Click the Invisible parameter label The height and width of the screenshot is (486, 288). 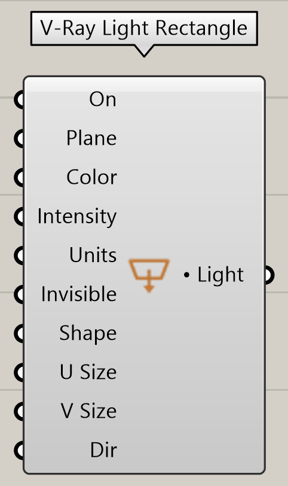pos(79,294)
